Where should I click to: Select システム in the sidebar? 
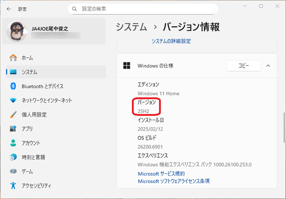(x=56, y=72)
